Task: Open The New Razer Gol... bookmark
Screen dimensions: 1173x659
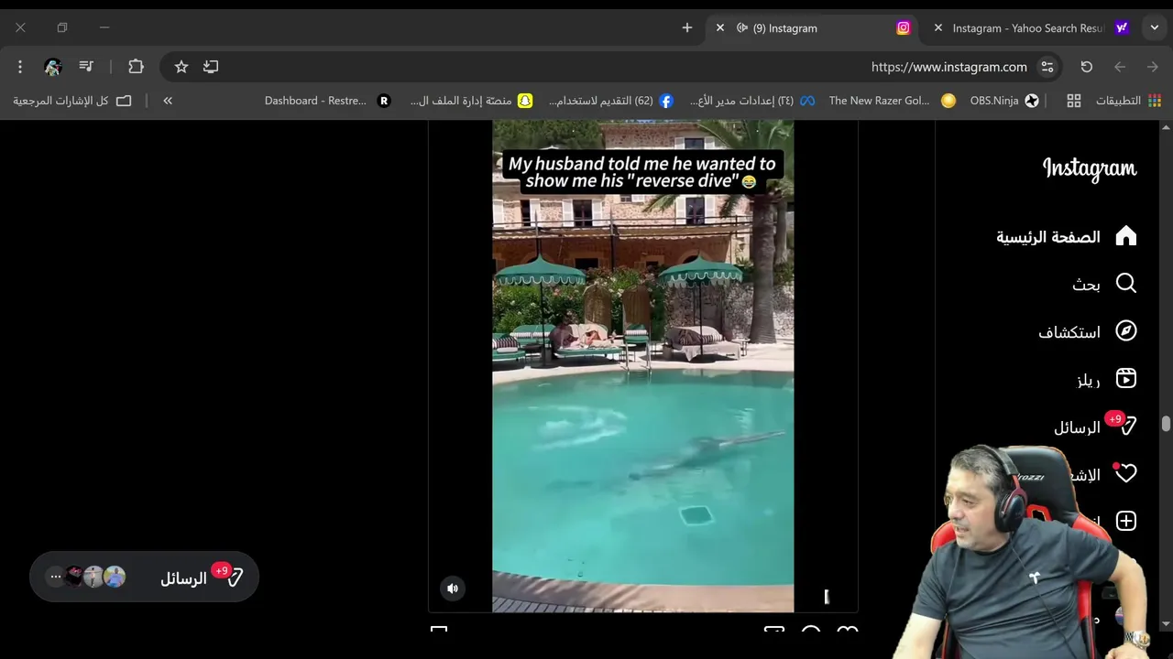Action: [893, 101]
